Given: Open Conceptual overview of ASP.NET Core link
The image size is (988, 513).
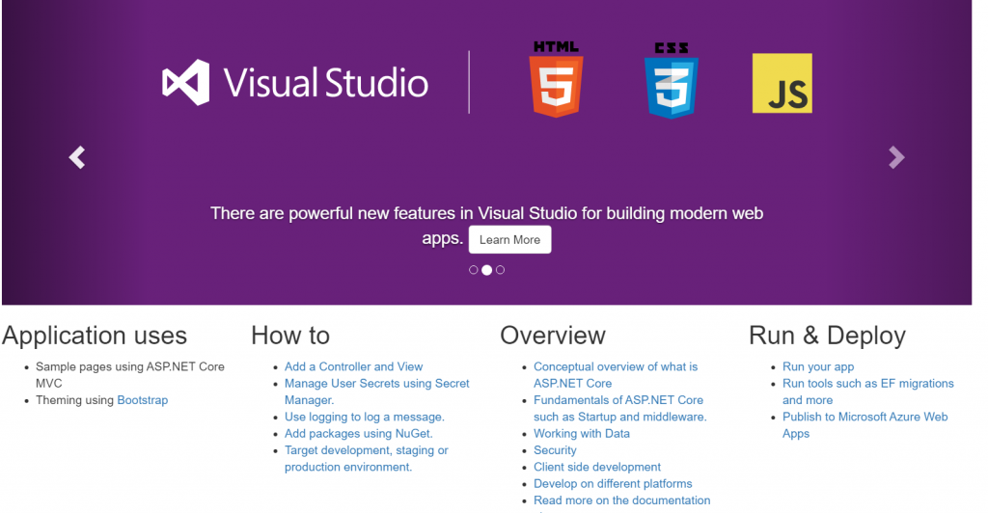Looking at the screenshot, I should (616, 375).
